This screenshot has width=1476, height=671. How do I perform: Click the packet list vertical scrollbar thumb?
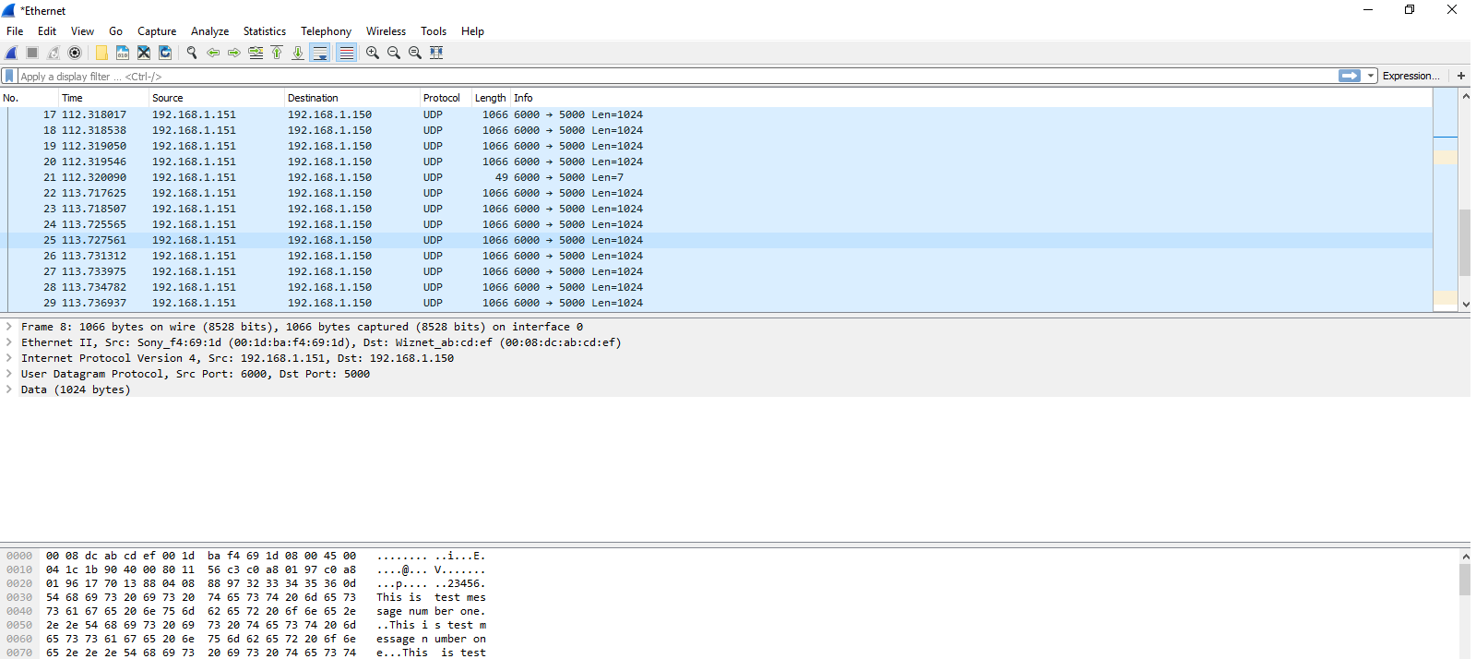(1465, 243)
